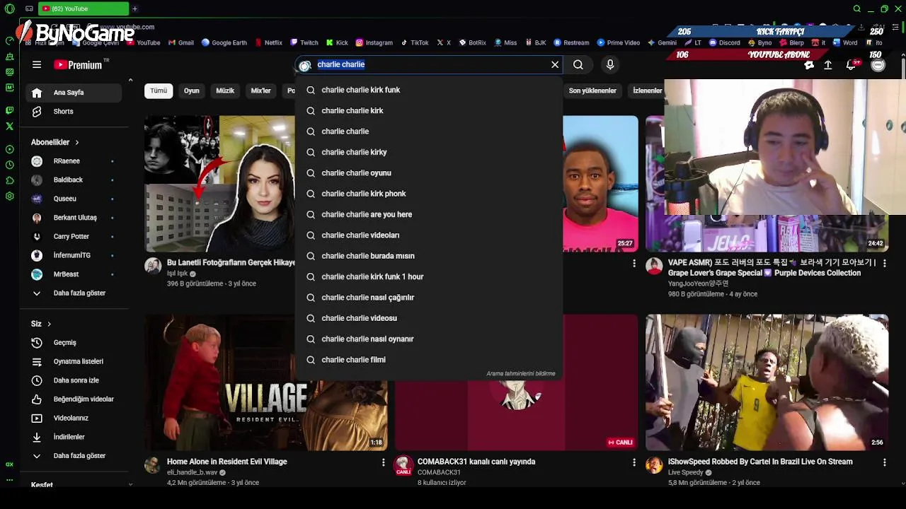Click the search input field
906x509 pixels.
point(430,64)
